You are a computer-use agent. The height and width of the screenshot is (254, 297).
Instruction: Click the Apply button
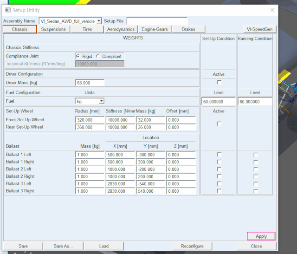coord(261,236)
